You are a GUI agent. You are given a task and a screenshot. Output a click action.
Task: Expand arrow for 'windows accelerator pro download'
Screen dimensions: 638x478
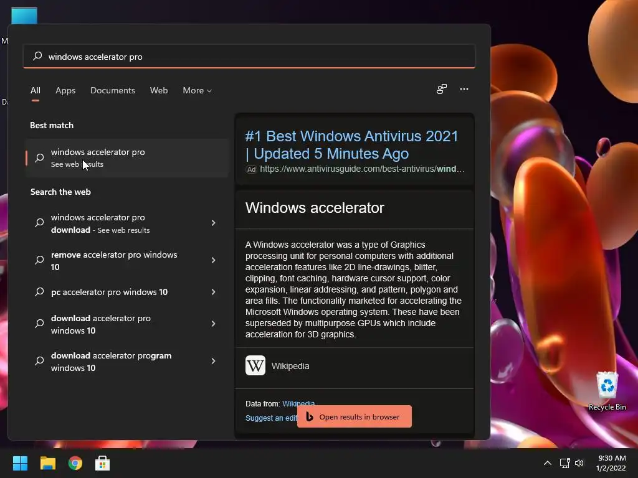click(x=213, y=223)
